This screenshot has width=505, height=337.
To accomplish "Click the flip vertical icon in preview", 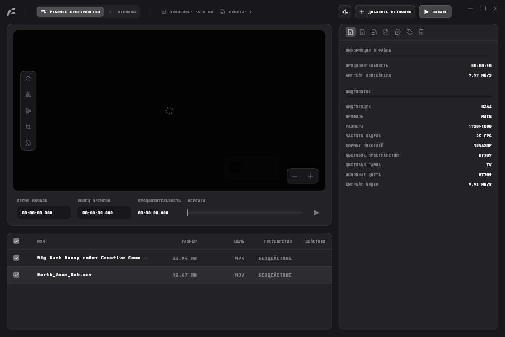I will point(28,111).
